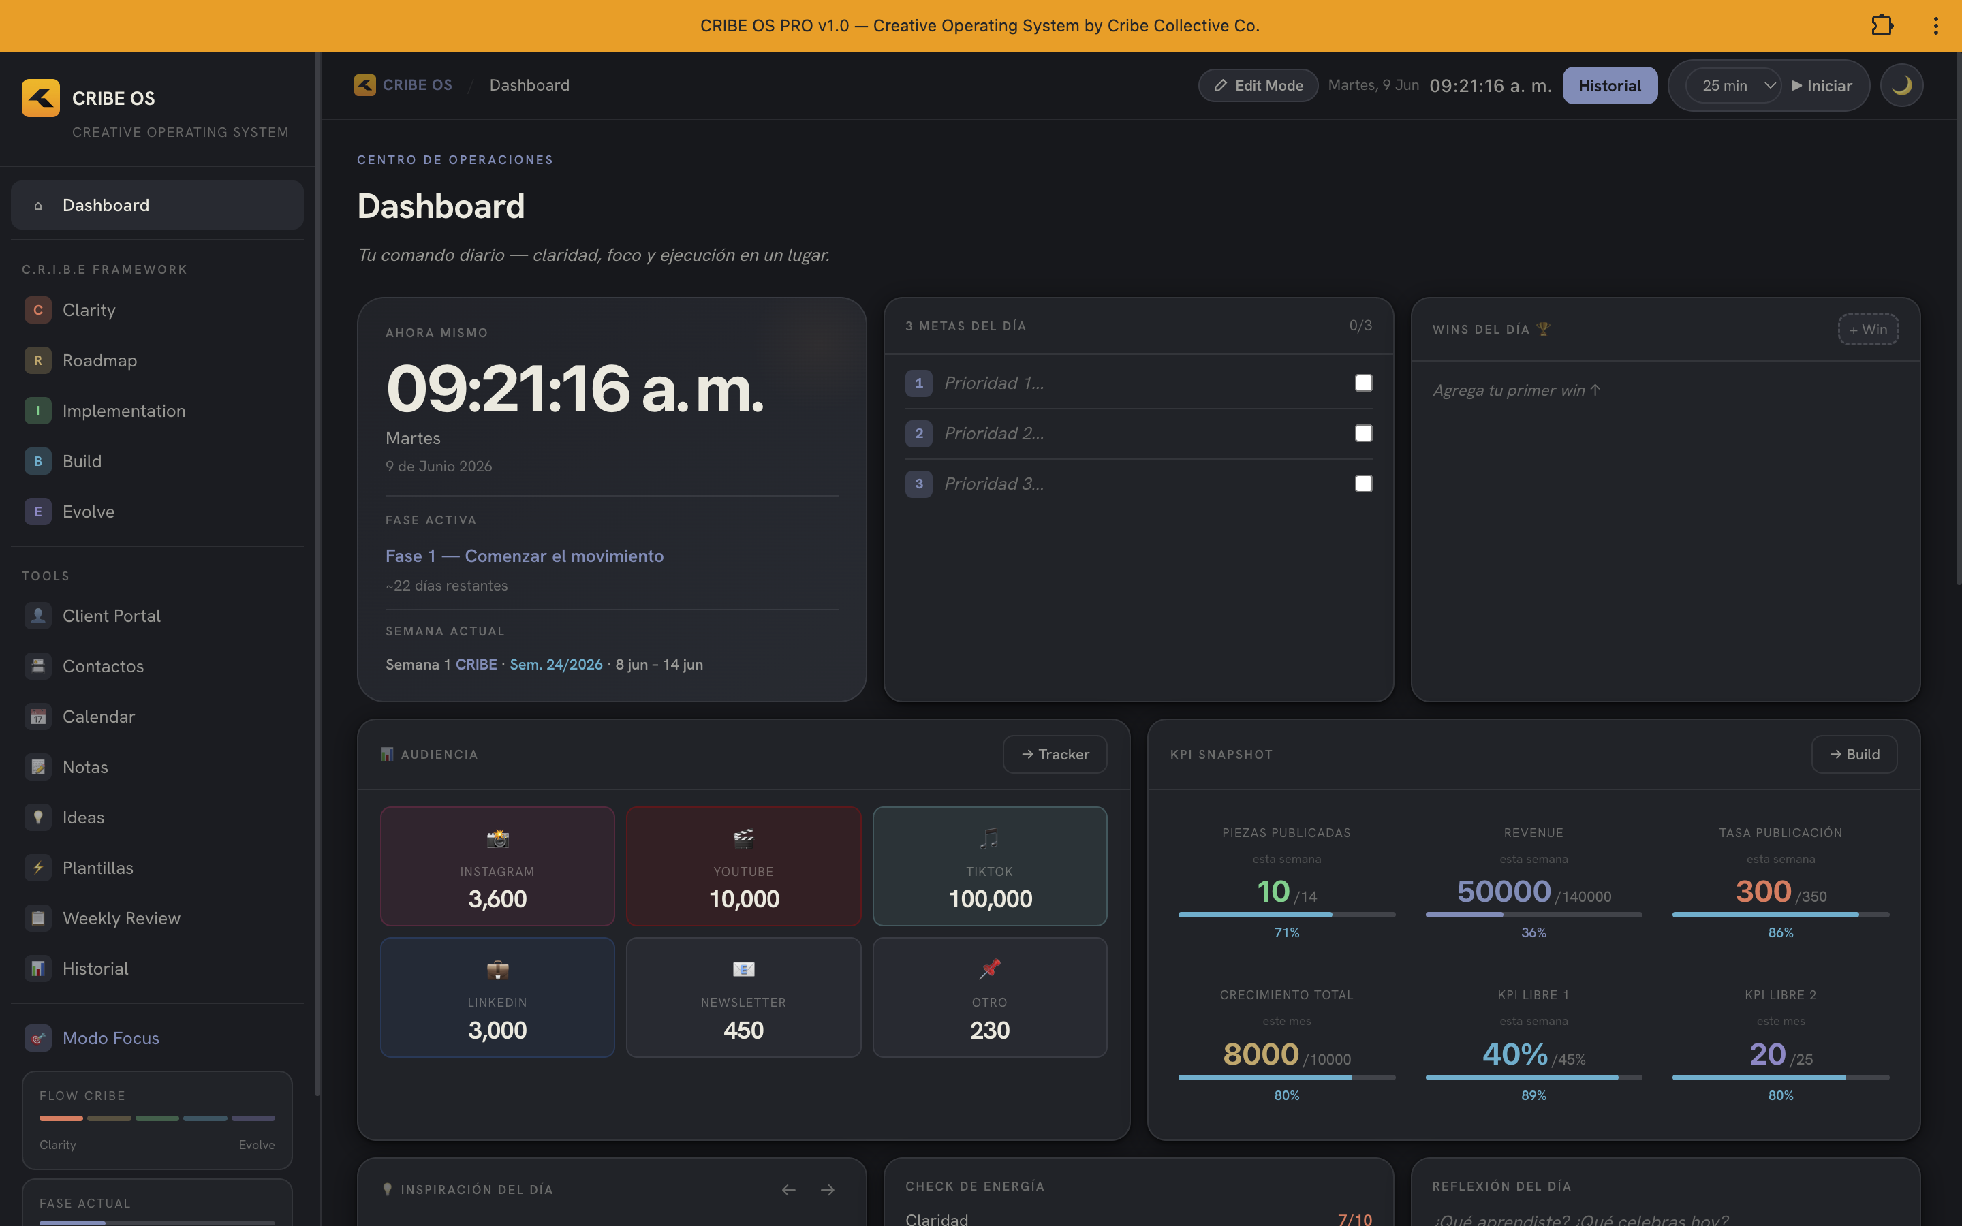This screenshot has width=1962, height=1226.
Task: Open Implementation in the sidebar
Action: point(157,411)
